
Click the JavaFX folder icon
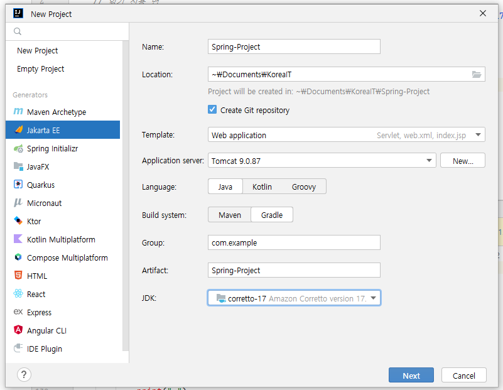[18, 166]
